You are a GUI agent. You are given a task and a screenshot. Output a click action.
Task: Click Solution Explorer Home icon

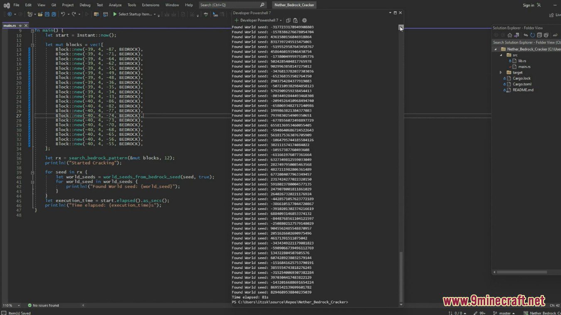pos(510,35)
